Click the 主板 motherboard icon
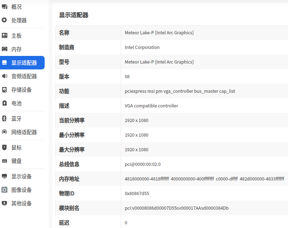 (x=4, y=35)
